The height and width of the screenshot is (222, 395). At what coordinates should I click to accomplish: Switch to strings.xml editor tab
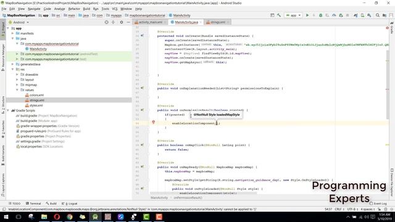[218, 22]
